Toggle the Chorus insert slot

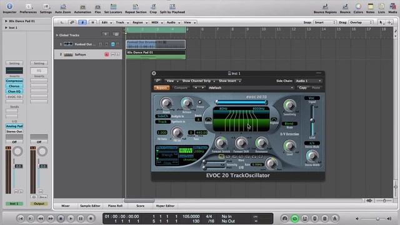pos(14,86)
